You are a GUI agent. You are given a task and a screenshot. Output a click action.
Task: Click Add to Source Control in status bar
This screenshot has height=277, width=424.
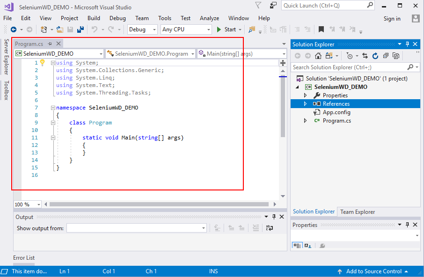373,271
